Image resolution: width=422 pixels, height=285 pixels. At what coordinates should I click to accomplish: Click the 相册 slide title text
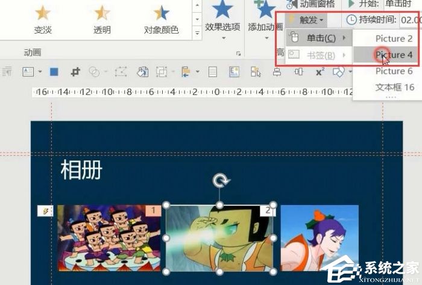pyautogui.click(x=81, y=170)
